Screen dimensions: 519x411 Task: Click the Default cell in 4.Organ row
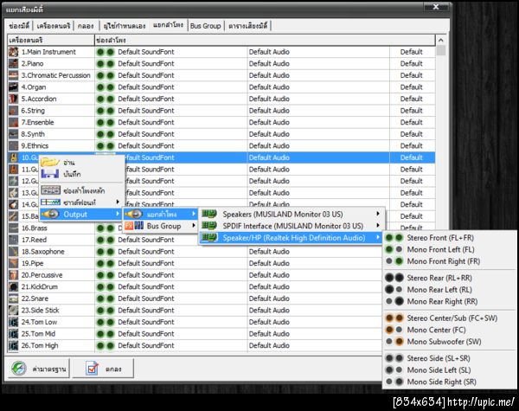click(x=412, y=87)
